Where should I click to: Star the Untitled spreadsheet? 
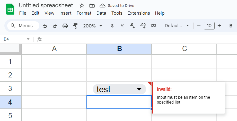click(x=82, y=6)
